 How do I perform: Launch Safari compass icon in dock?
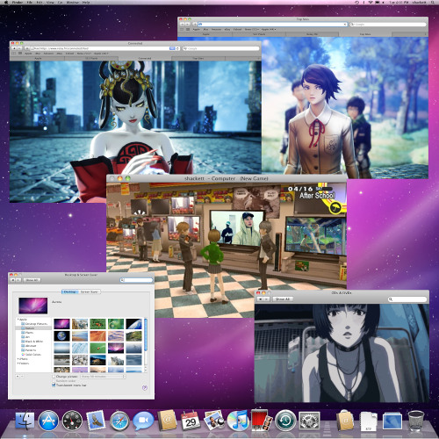(119, 421)
